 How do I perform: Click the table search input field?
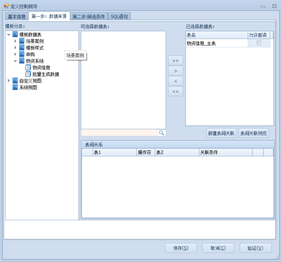coord(119,133)
